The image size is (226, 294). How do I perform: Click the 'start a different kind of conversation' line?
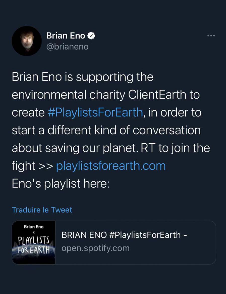pyautogui.click(x=106, y=130)
